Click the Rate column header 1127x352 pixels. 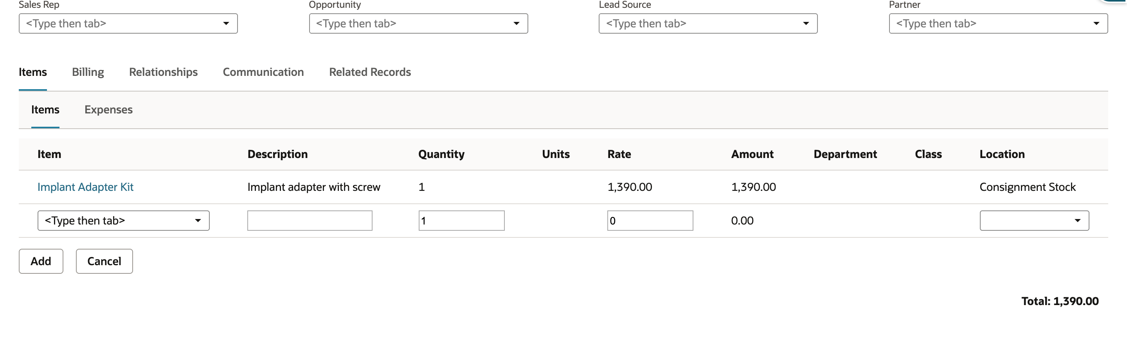[x=619, y=154]
